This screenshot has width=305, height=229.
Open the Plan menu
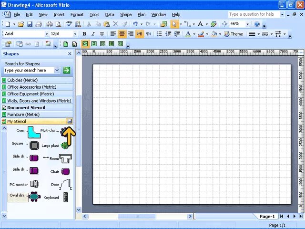(142, 15)
